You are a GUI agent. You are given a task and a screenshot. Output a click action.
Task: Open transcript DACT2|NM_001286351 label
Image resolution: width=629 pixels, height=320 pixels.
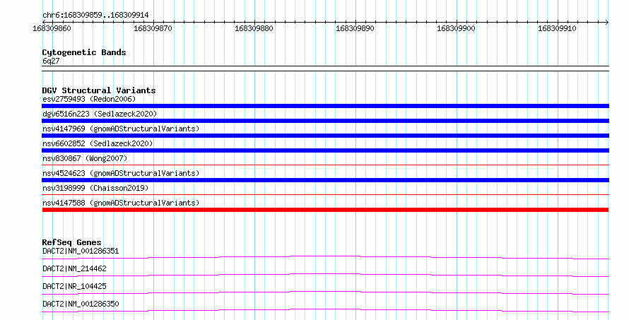click(81, 251)
